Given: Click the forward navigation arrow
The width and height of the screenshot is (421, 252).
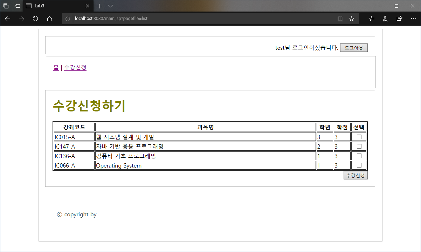Looking at the screenshot, I should [x=21, y=19].
